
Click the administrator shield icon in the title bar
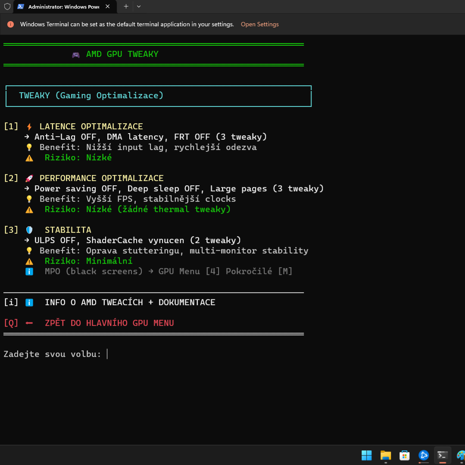(x=7, y=7)
